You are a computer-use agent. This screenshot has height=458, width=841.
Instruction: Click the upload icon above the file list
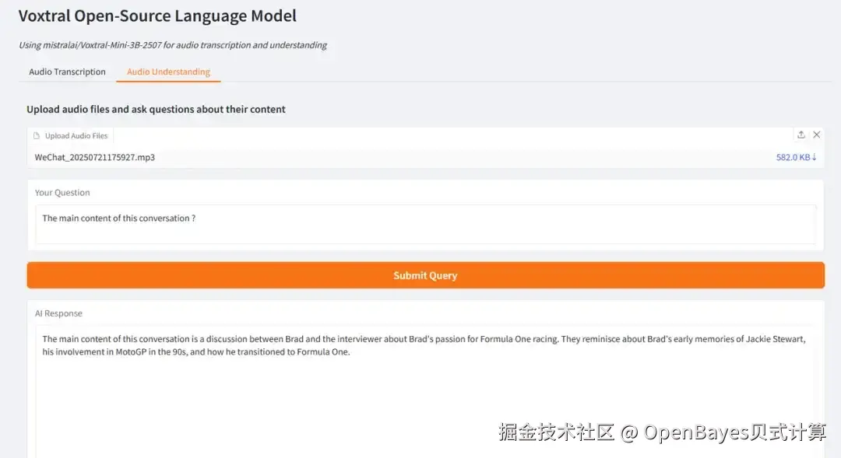801,135
